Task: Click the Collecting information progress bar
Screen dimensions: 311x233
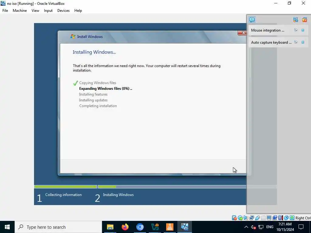Action: (x=66, y=187)
